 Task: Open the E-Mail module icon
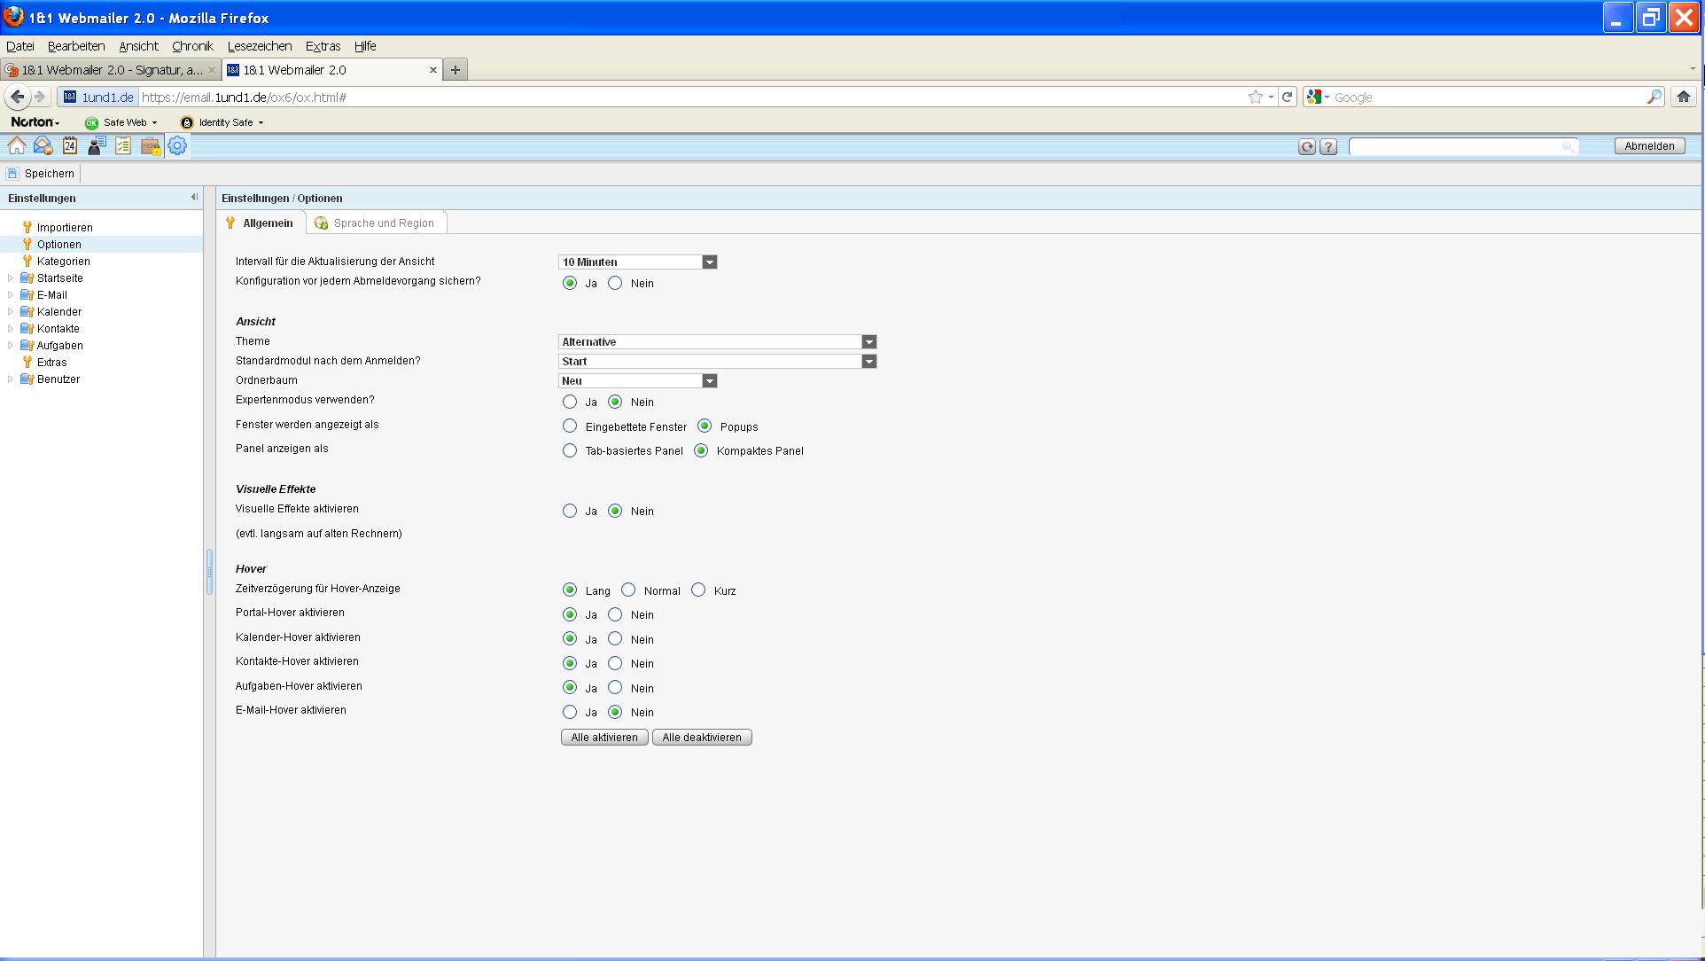(43, 146)
